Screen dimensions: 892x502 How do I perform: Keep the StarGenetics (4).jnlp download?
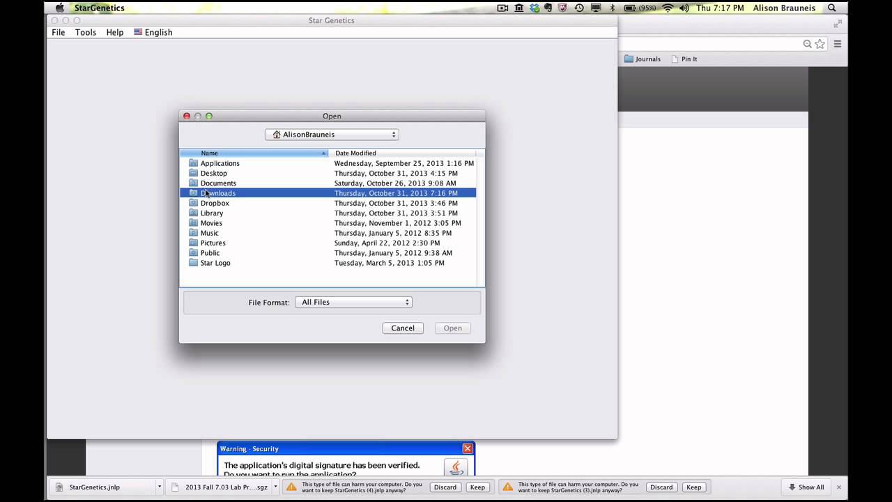pyautogui.click(x=477, y=487)
